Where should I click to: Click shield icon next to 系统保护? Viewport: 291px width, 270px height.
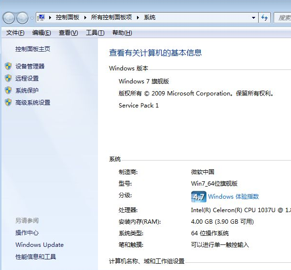coord(8,90)
